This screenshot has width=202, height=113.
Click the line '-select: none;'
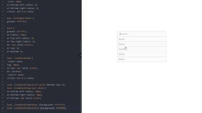tap(15, 75)
